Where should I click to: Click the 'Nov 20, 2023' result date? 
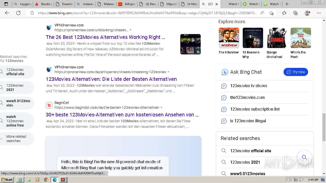pyautogui.click(x=64, y=43)
